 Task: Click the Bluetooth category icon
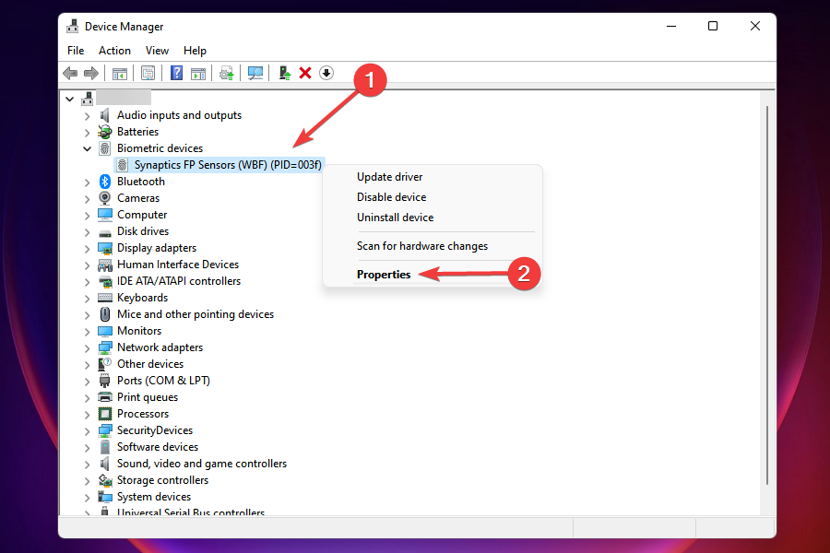click(x=105, y=182)
